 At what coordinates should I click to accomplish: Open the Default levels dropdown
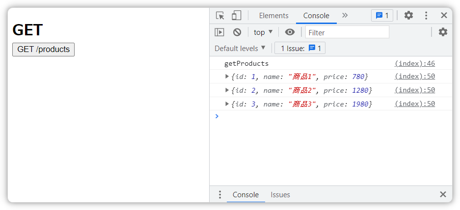(x=240, y=49)
